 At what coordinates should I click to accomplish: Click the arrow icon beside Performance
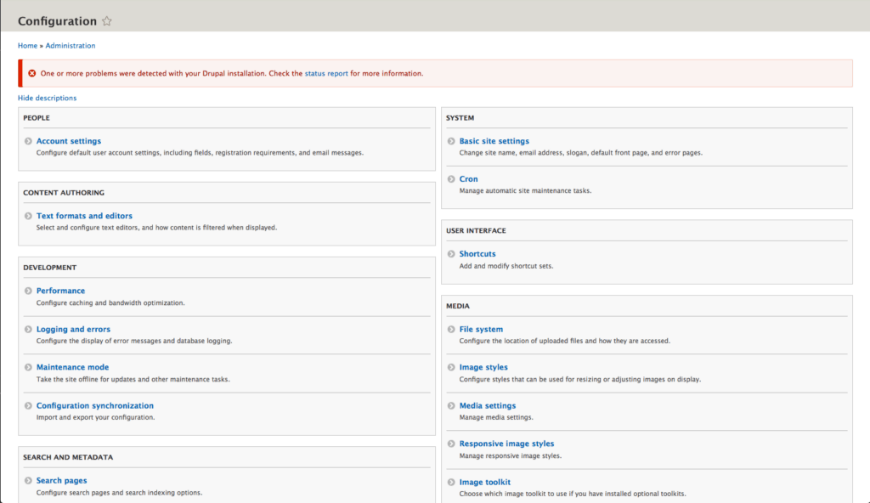point(27,291)
